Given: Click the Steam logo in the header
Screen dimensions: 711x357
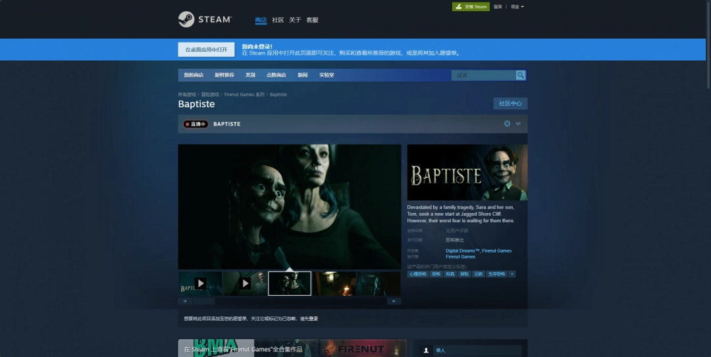Looking at the screenshot, I should tap(205, 20).
